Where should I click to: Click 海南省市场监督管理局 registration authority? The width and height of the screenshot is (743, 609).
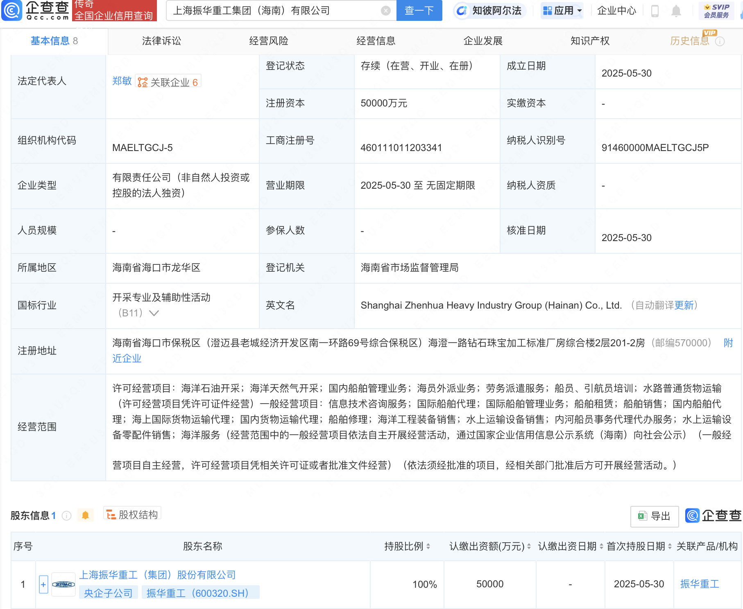[410, 268]
